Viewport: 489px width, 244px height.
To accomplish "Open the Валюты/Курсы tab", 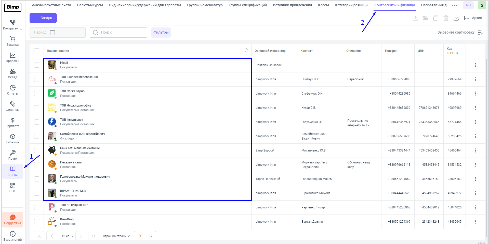I will [90, 5].
